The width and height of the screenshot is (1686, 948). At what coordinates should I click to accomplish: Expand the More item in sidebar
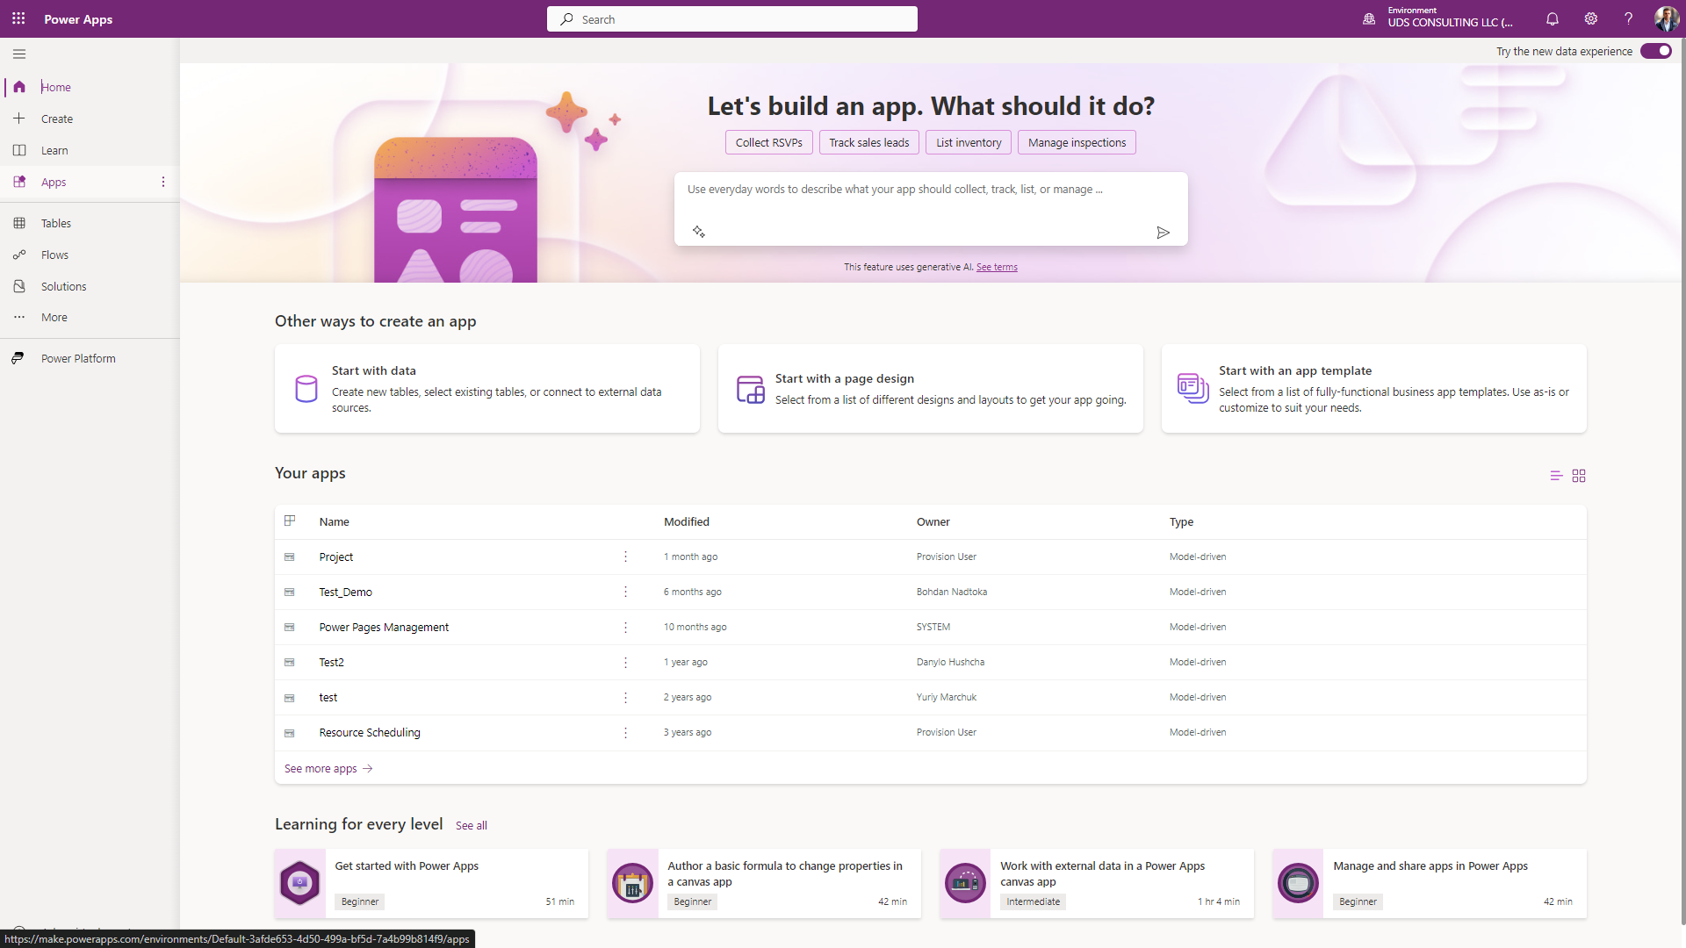[x=90, y=317]
